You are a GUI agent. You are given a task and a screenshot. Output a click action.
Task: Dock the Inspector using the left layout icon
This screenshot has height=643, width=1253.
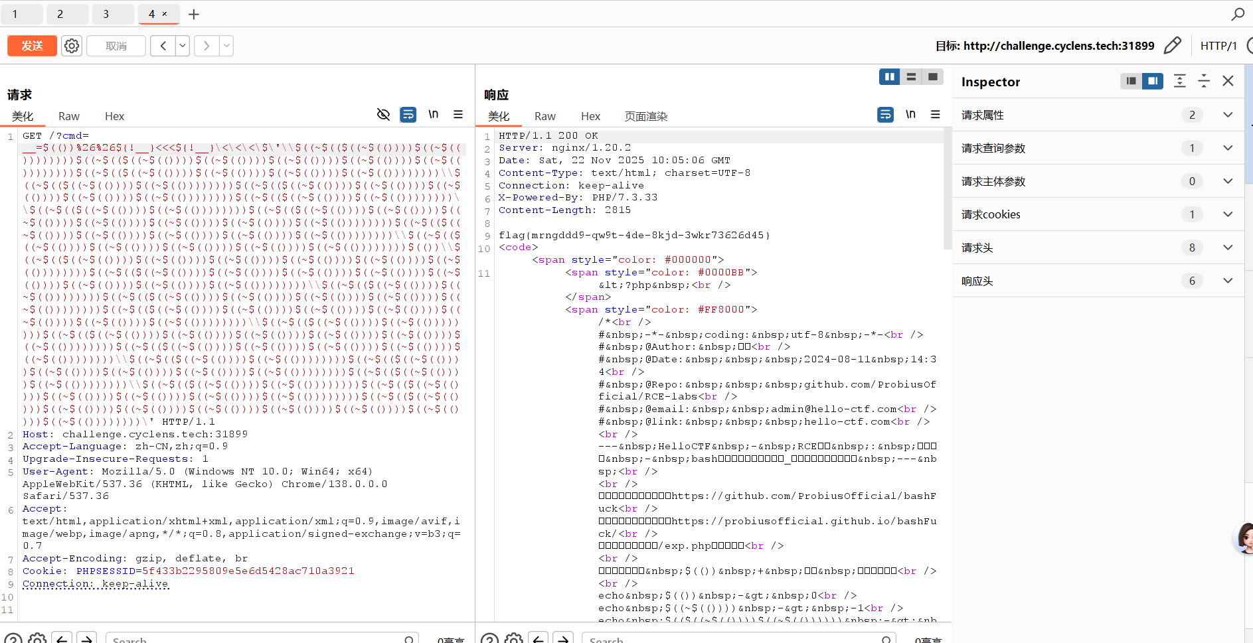(x=1131, y=81)
